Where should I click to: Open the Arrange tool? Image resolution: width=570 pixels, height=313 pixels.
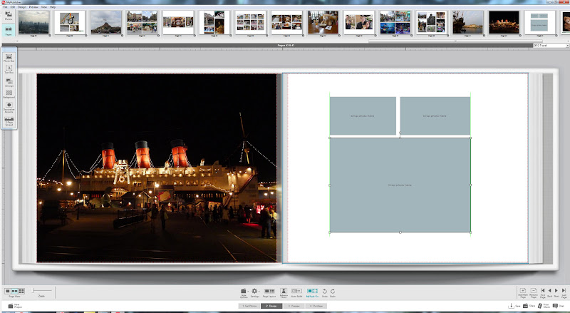[9, 83]
